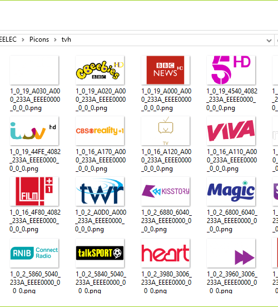This screenshot has height=307, width=278.
Task: Select the purple fast-forward arrows picon thumbnail
Action: (x=231, y=253)
